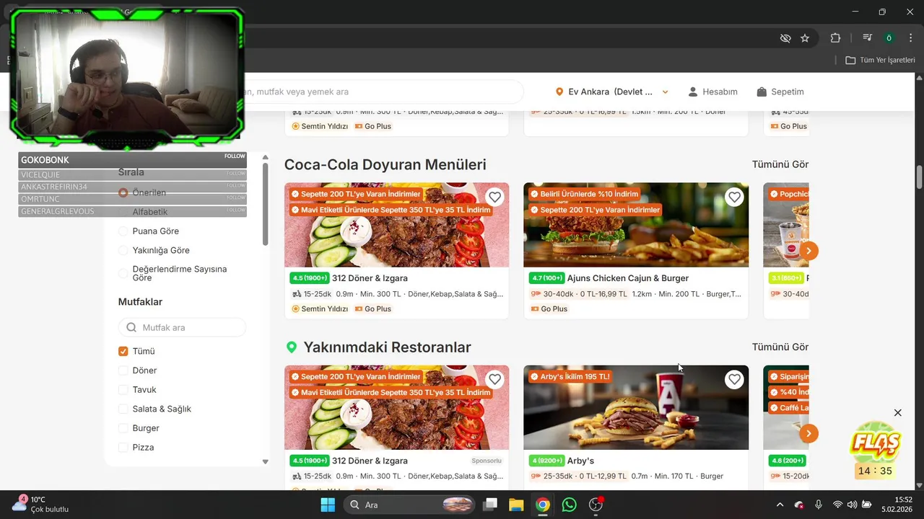
Task: Expand the Ev Ankara address dropdown
Action: point(665,92)
